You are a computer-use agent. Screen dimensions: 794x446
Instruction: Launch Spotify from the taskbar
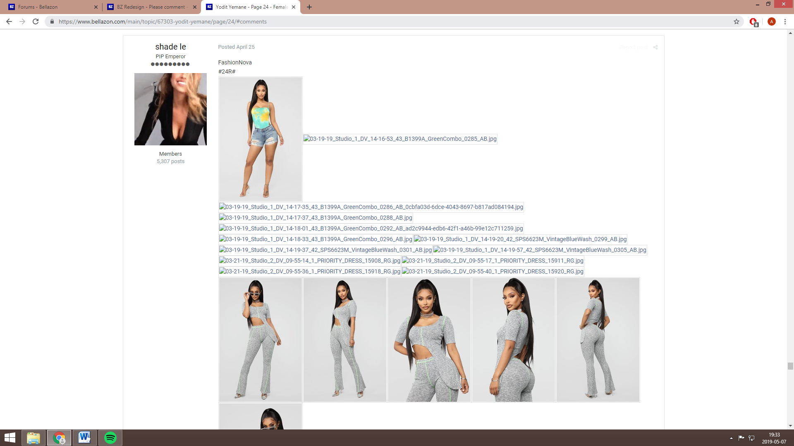pos(110,438)
